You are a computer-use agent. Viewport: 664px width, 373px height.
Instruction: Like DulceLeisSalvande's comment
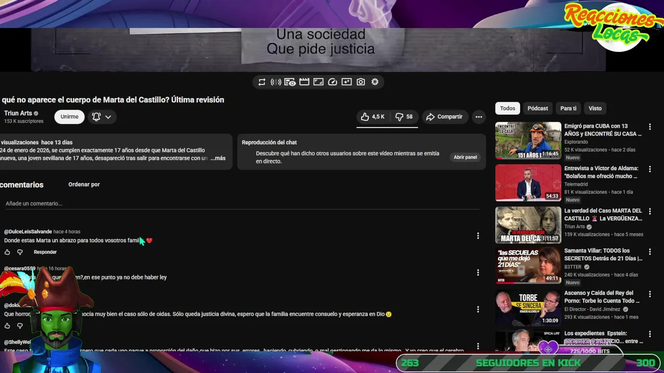pyautogui.click(x=7, y=252)
